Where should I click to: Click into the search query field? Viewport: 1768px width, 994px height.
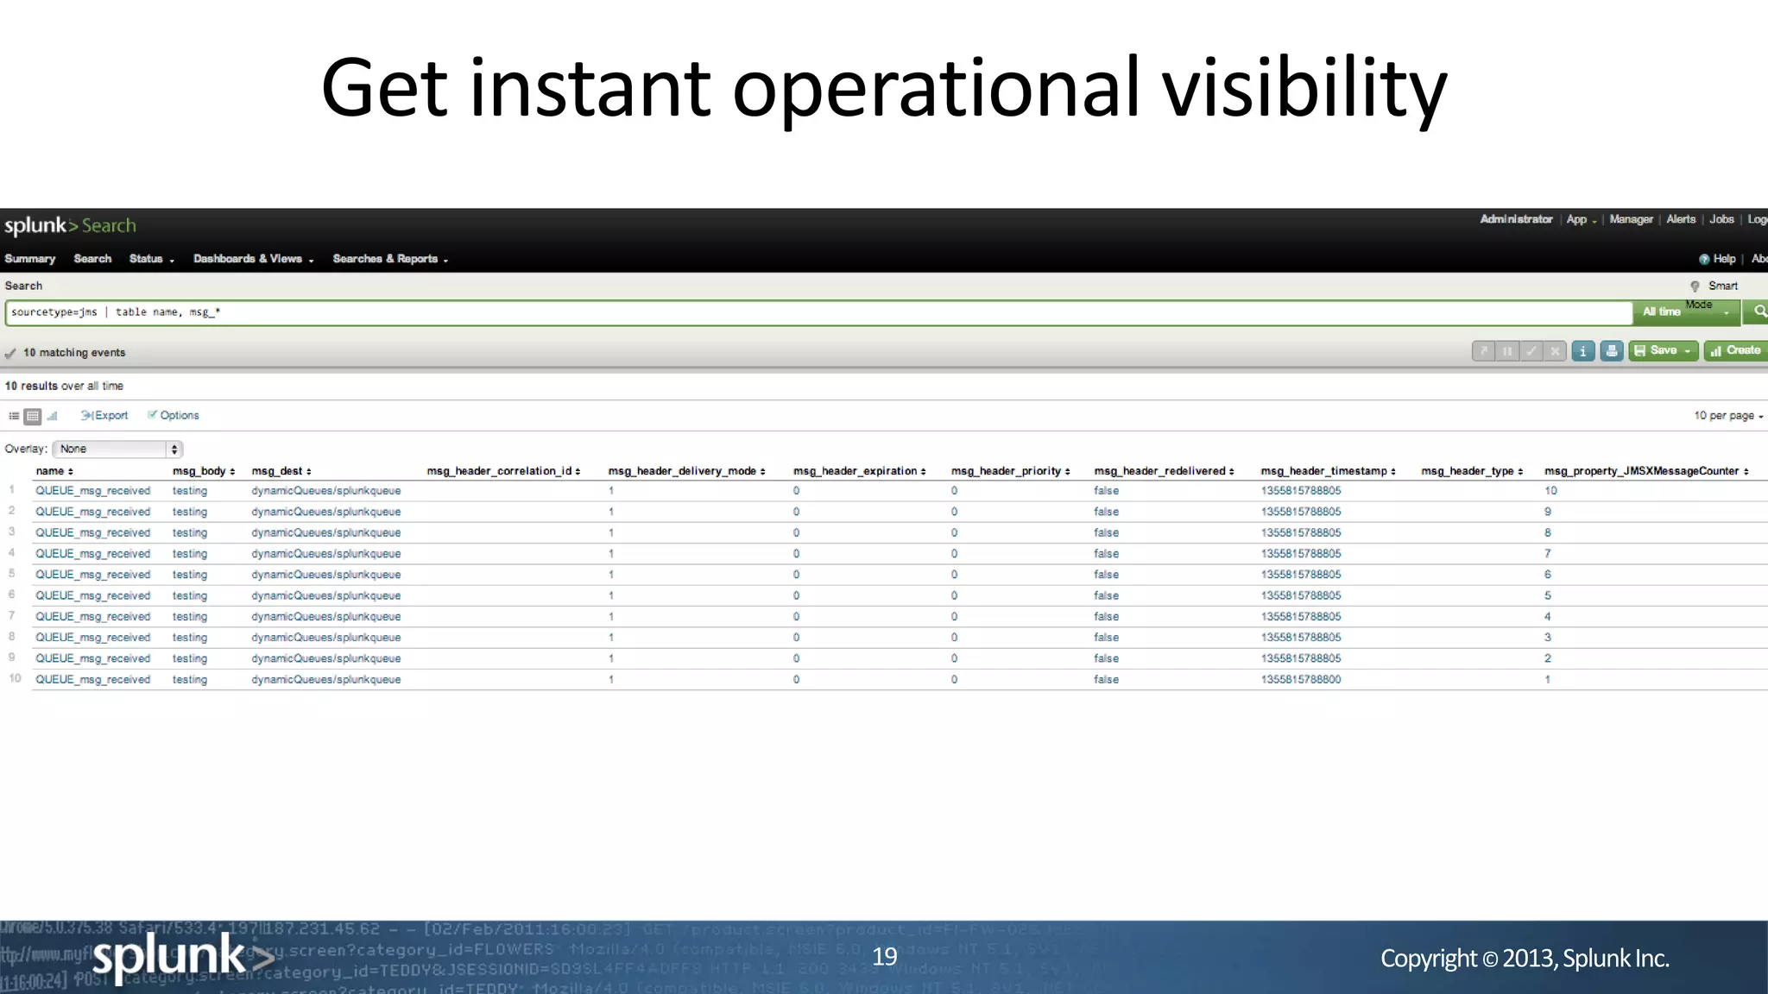(x=818, y=312)
